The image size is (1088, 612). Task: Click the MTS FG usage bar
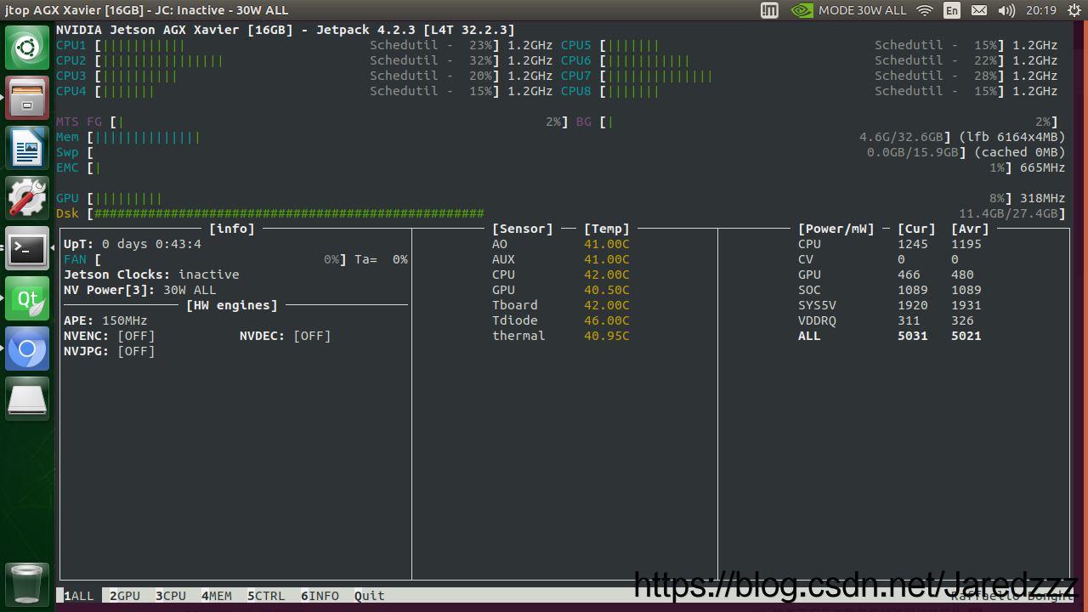[x=339, y=122]
